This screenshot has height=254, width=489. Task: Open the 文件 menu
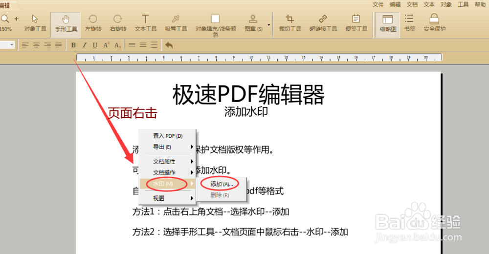378,4
